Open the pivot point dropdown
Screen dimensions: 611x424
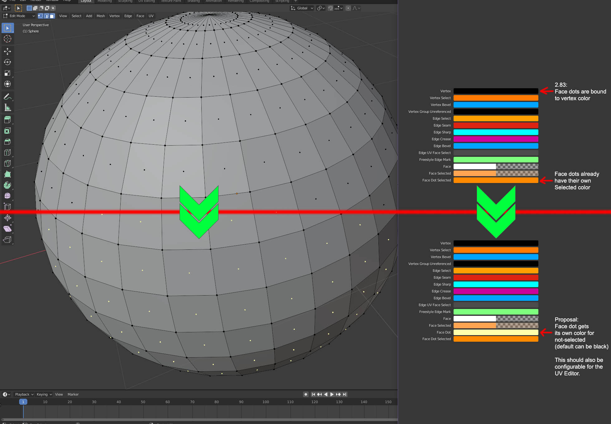321,8
